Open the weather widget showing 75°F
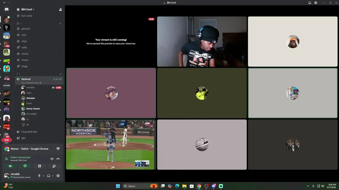Viewport: 339px width, 190px height. click(8, 186)
